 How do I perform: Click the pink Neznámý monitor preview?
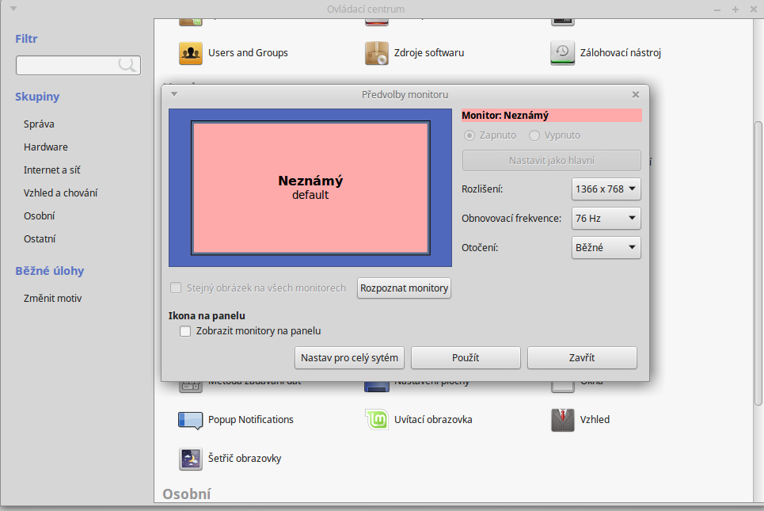(x=310, y=188)
